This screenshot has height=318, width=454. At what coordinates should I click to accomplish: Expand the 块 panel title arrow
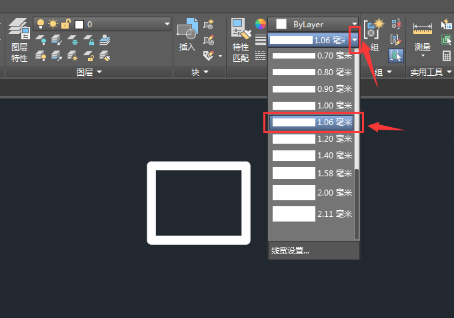[206, 72]
